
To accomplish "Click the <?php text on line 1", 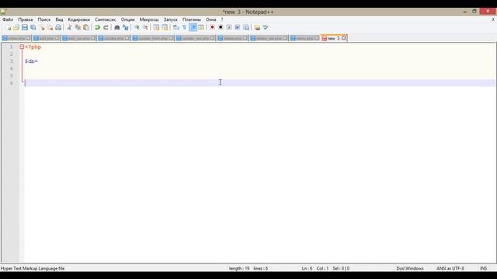I will pos(33,46).
